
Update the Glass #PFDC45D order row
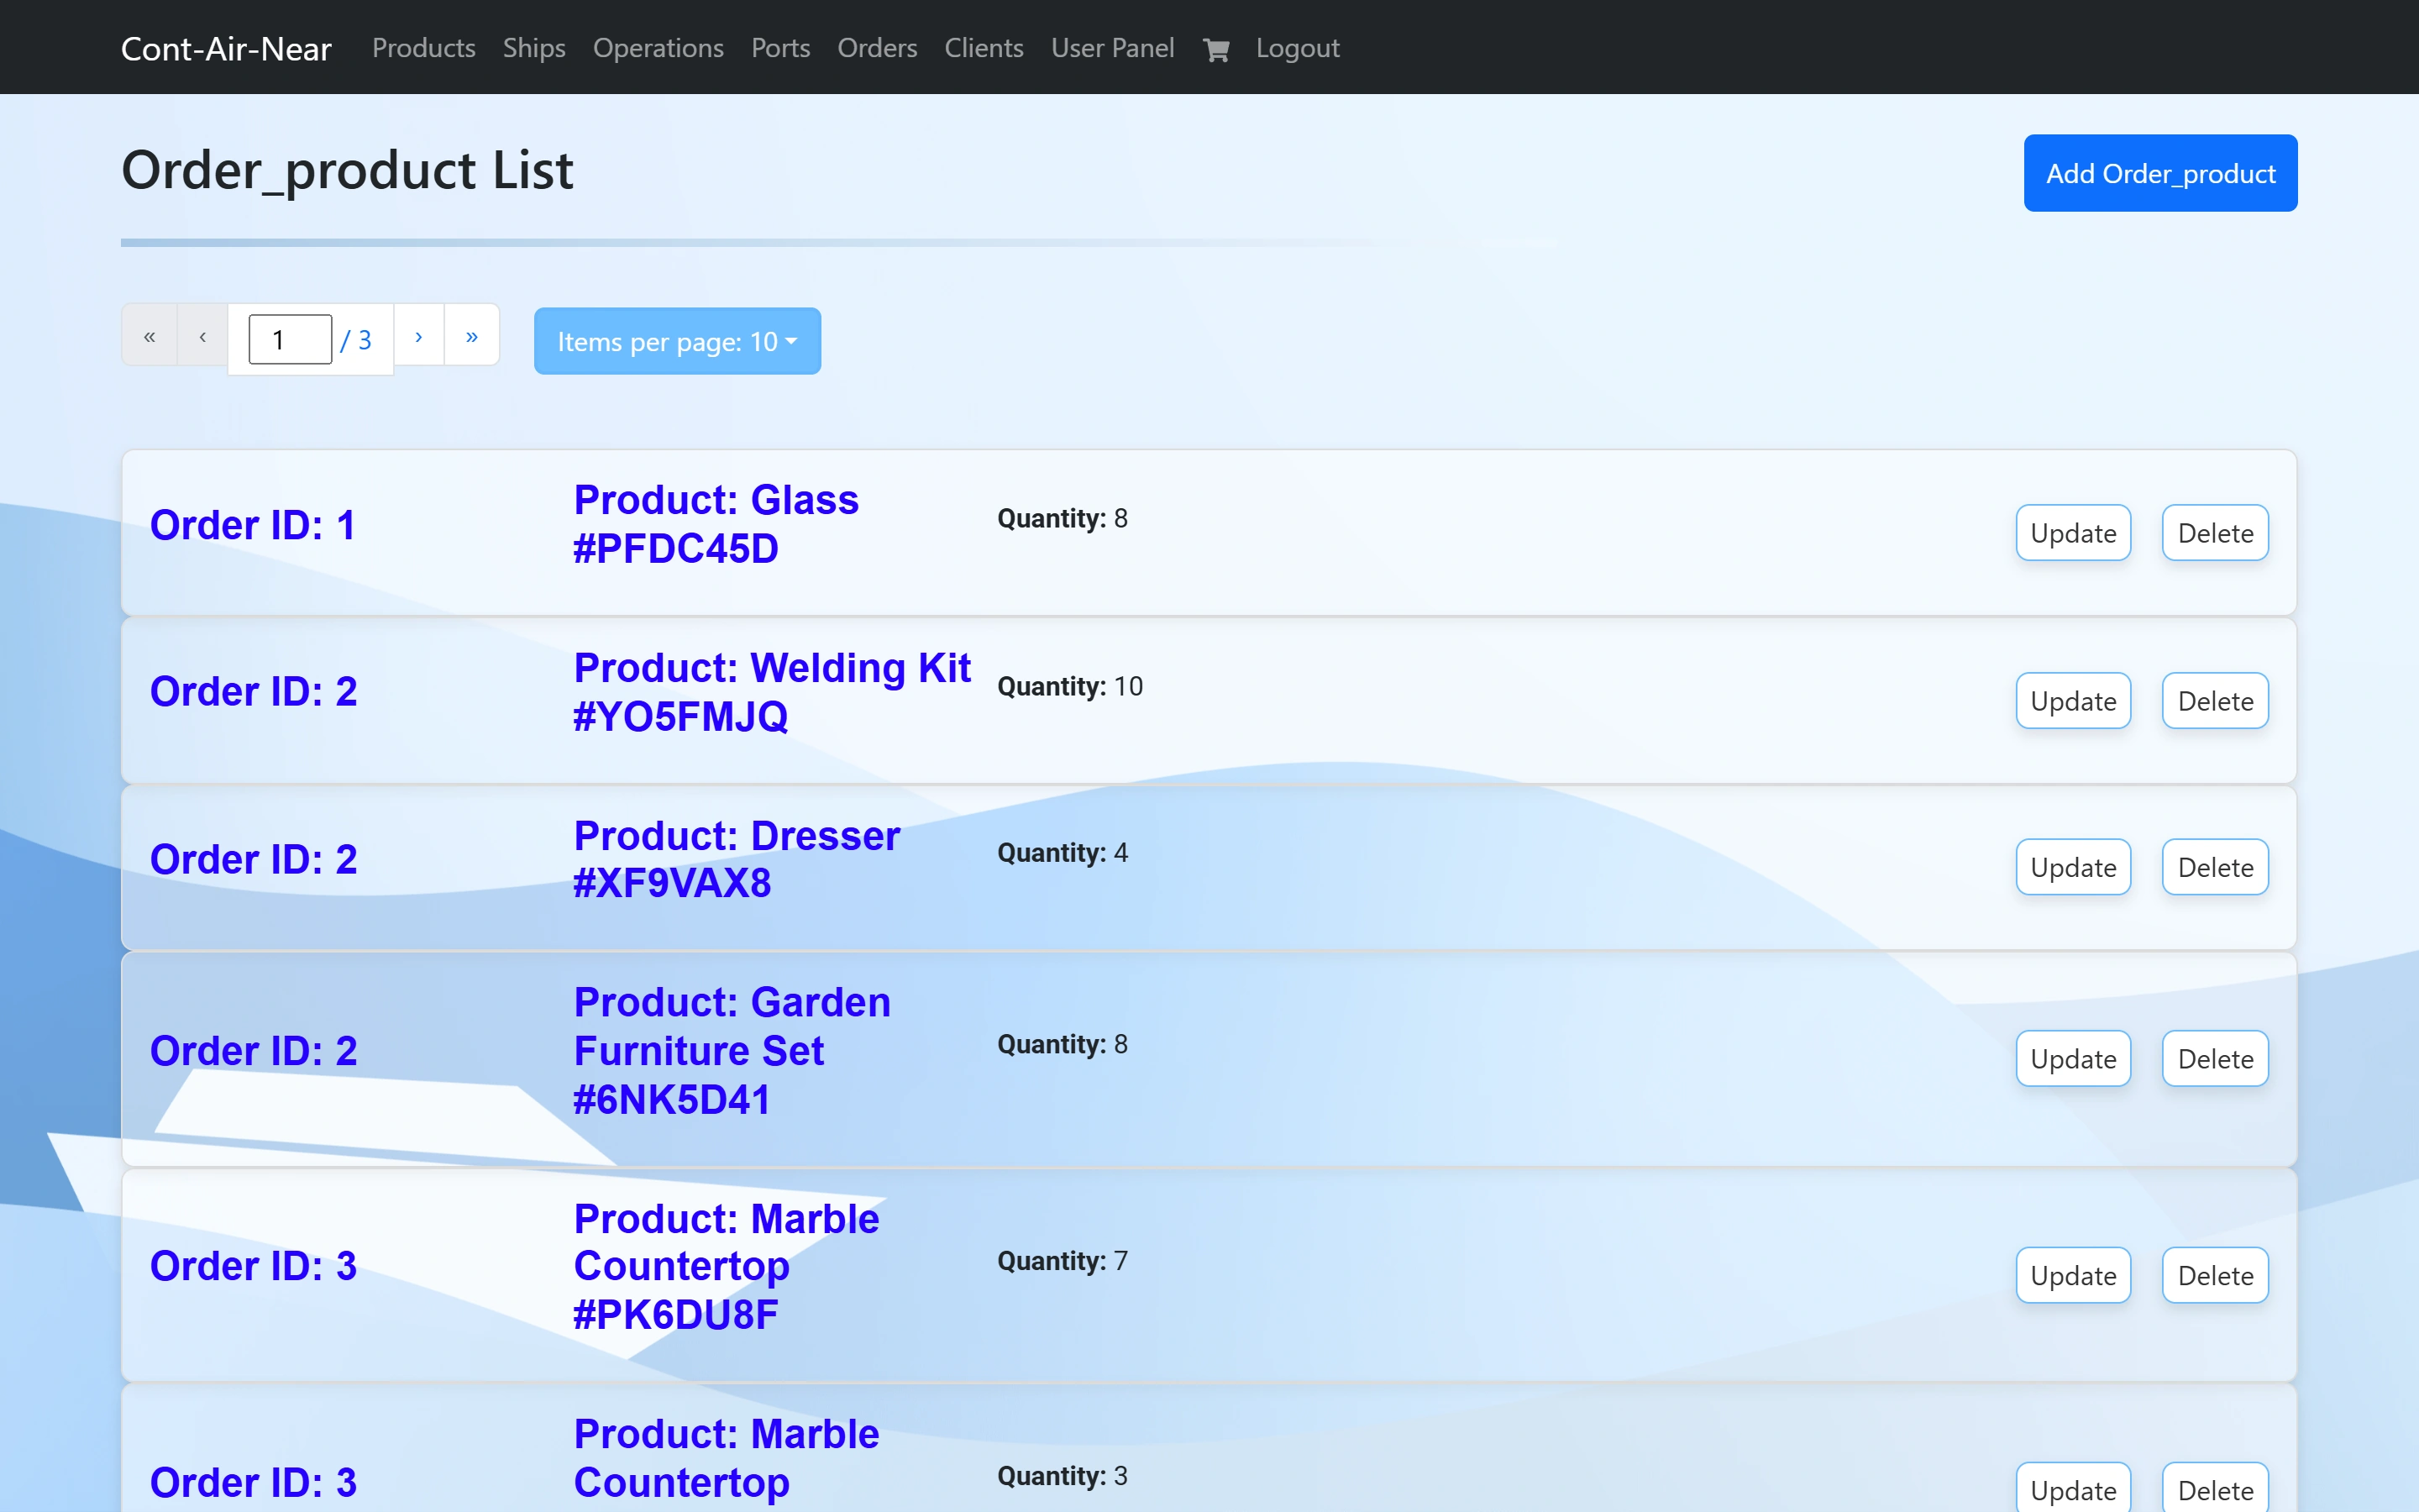click(x=2073, y=533)
